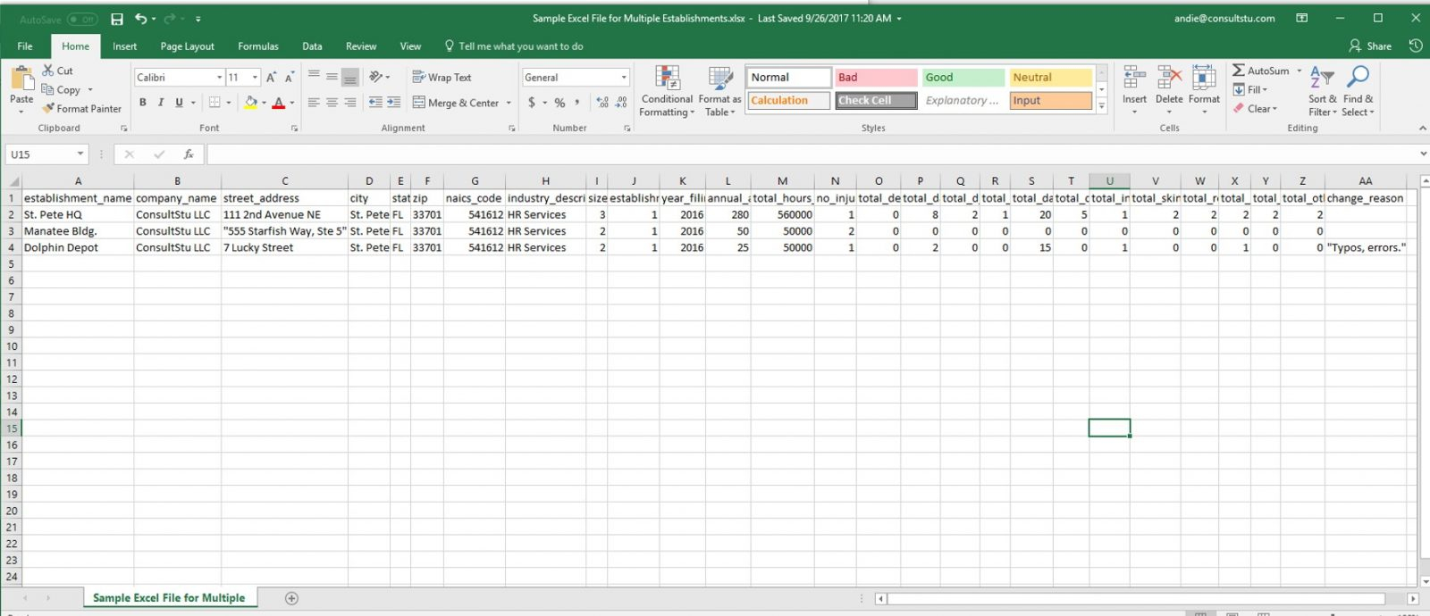Open Conditional Formatting menu
This screenshot has height=616, width=1430.
click(667, 91)
